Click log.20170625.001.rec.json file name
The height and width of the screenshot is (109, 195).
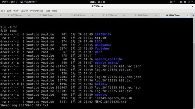tap(118, 66)
